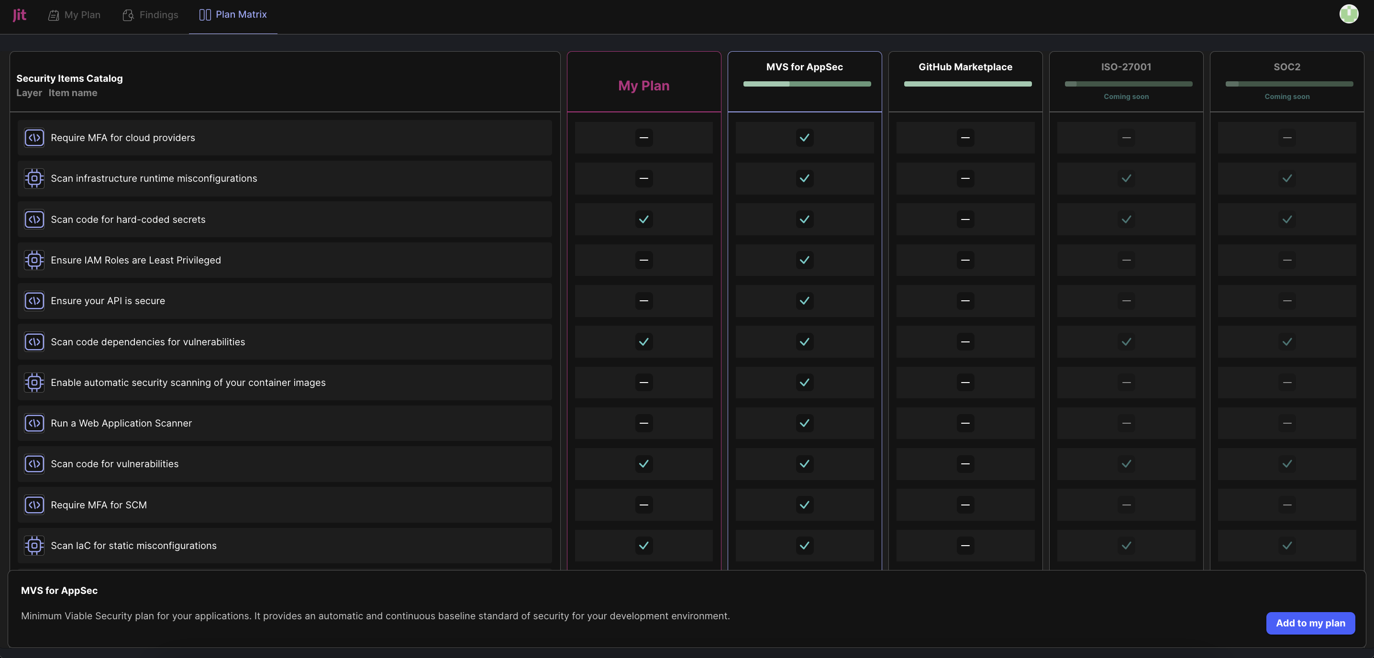
Task: Click code icon beside Run a Web Application Scanner
Action: [x=34, y=423]
